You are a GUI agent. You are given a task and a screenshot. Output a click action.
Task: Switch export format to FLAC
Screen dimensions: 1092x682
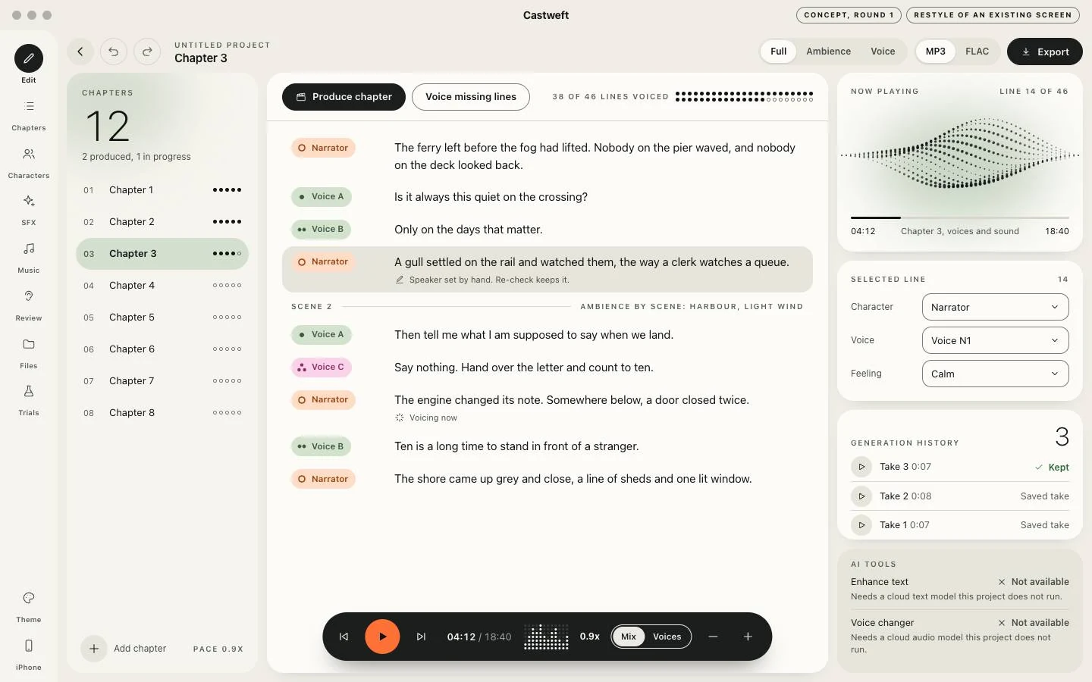click(977, 52)
